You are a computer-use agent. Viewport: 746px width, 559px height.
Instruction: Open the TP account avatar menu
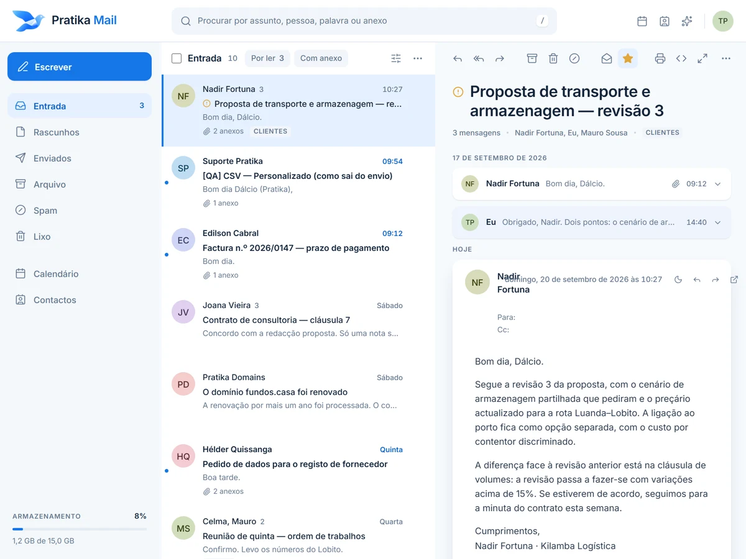point(723,21)
